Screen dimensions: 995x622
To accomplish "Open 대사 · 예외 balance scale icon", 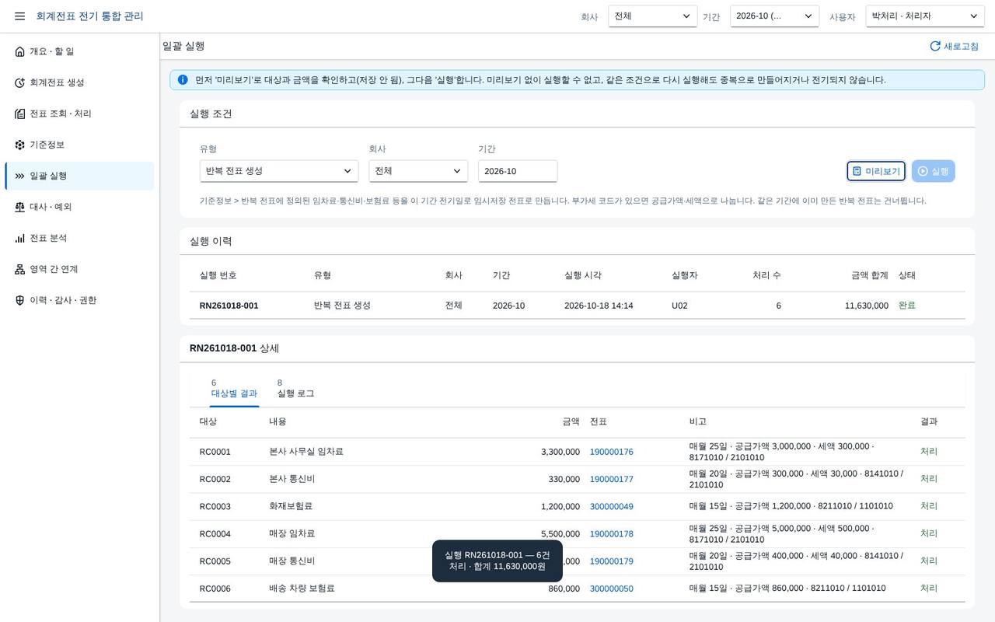I will (x=20, y=207).
